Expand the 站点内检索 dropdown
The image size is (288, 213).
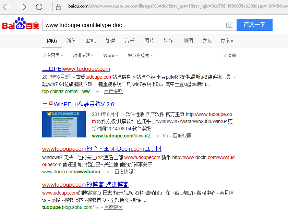point(139,55)
